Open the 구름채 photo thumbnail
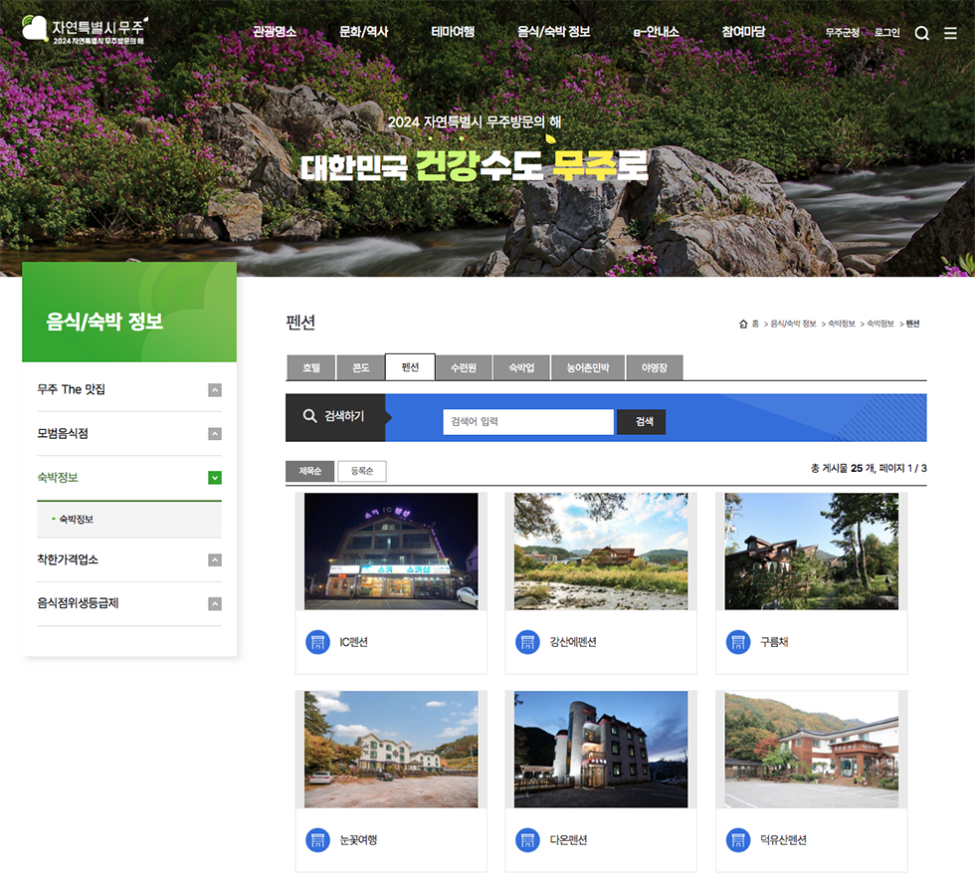The image size is (975, 882). pyautogui.click(x=812, y=551)
